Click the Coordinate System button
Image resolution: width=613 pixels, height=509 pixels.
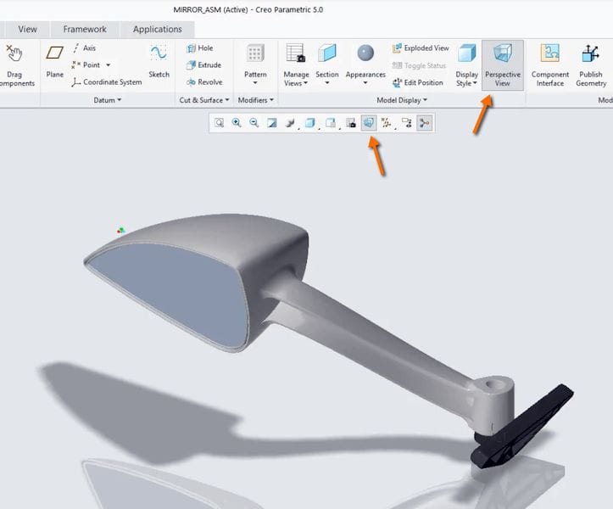(x=107, y=82)
